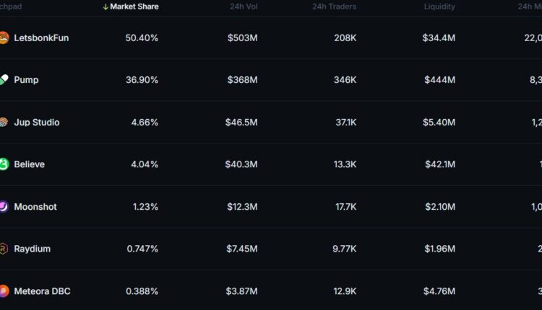Click LetsbonkFun 50.40% market share cell
Image resolution: width=542 pixels, height=310 pixels.
coord(142,37)
